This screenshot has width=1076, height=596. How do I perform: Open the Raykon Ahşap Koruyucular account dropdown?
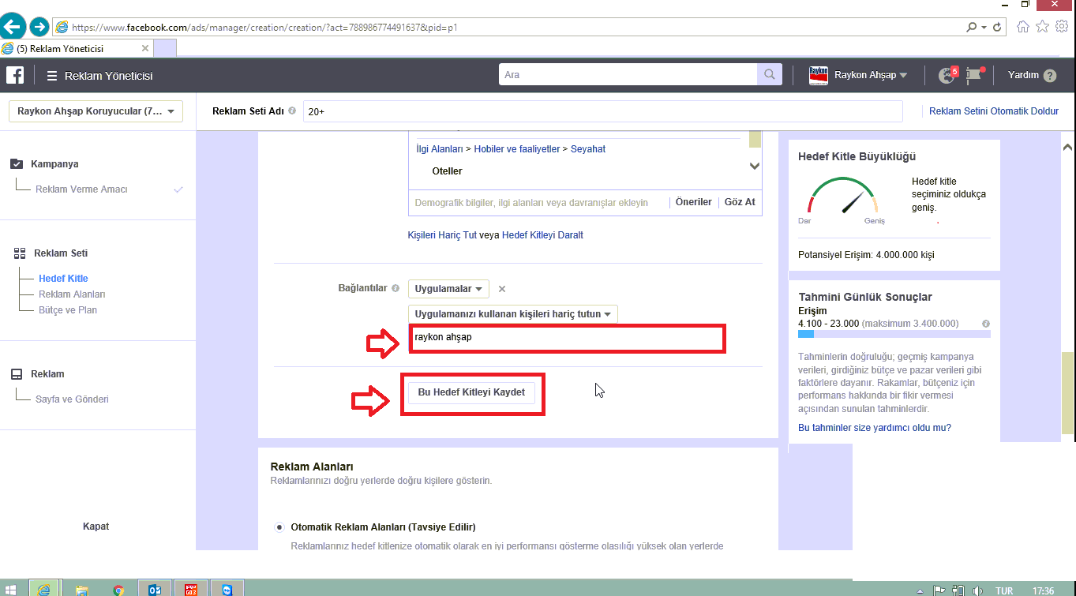(96, 111)
